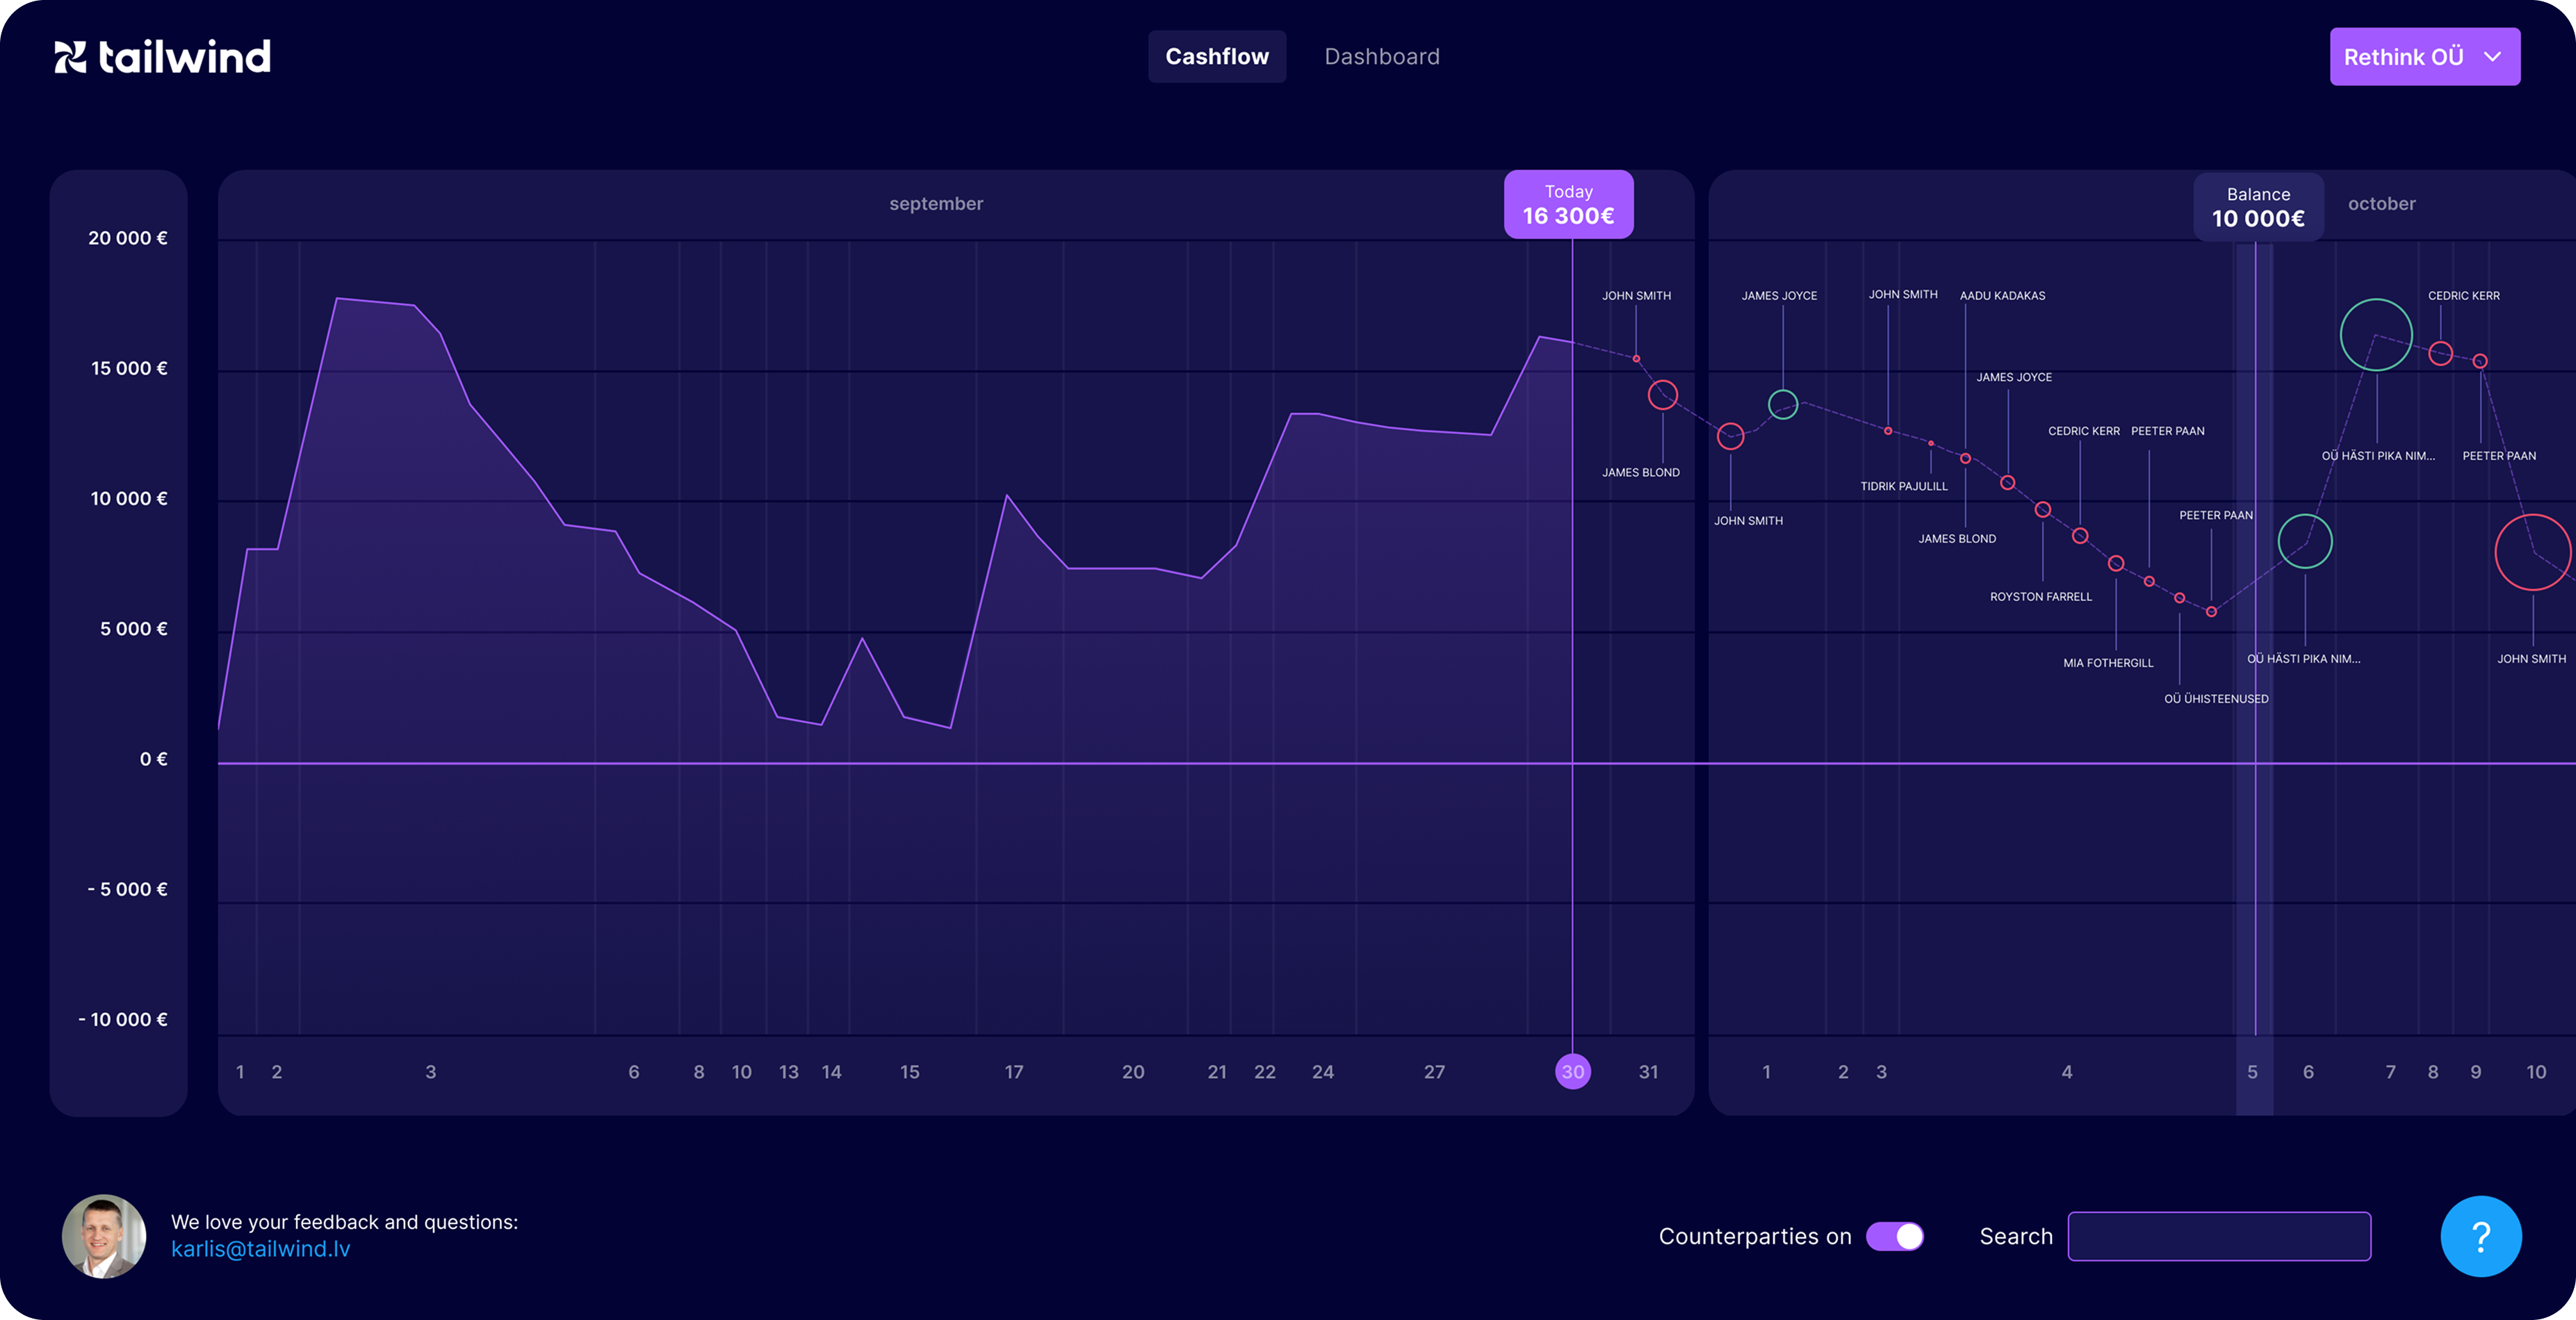Image resolution: width=2576 pixels, height=1320 pixels.
Task: Email karlis@tailwind.lv link
Action: coord(261,1249)
